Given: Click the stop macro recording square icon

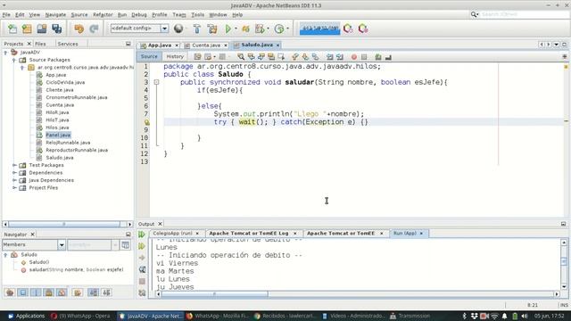Looking at the screenshot, I should (364, 57).
